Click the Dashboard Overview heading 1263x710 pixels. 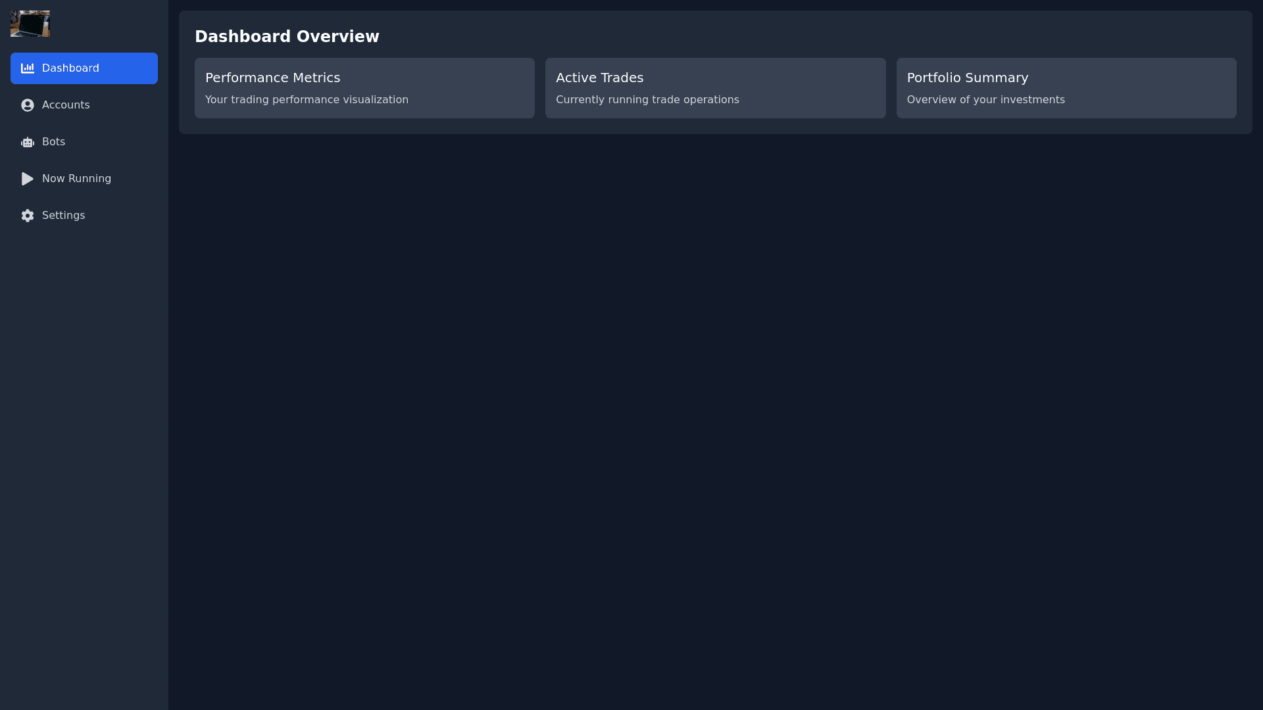[287, 37]
